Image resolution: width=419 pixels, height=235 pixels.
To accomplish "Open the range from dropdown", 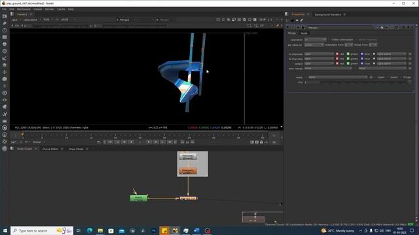I will tap(373, 45).
